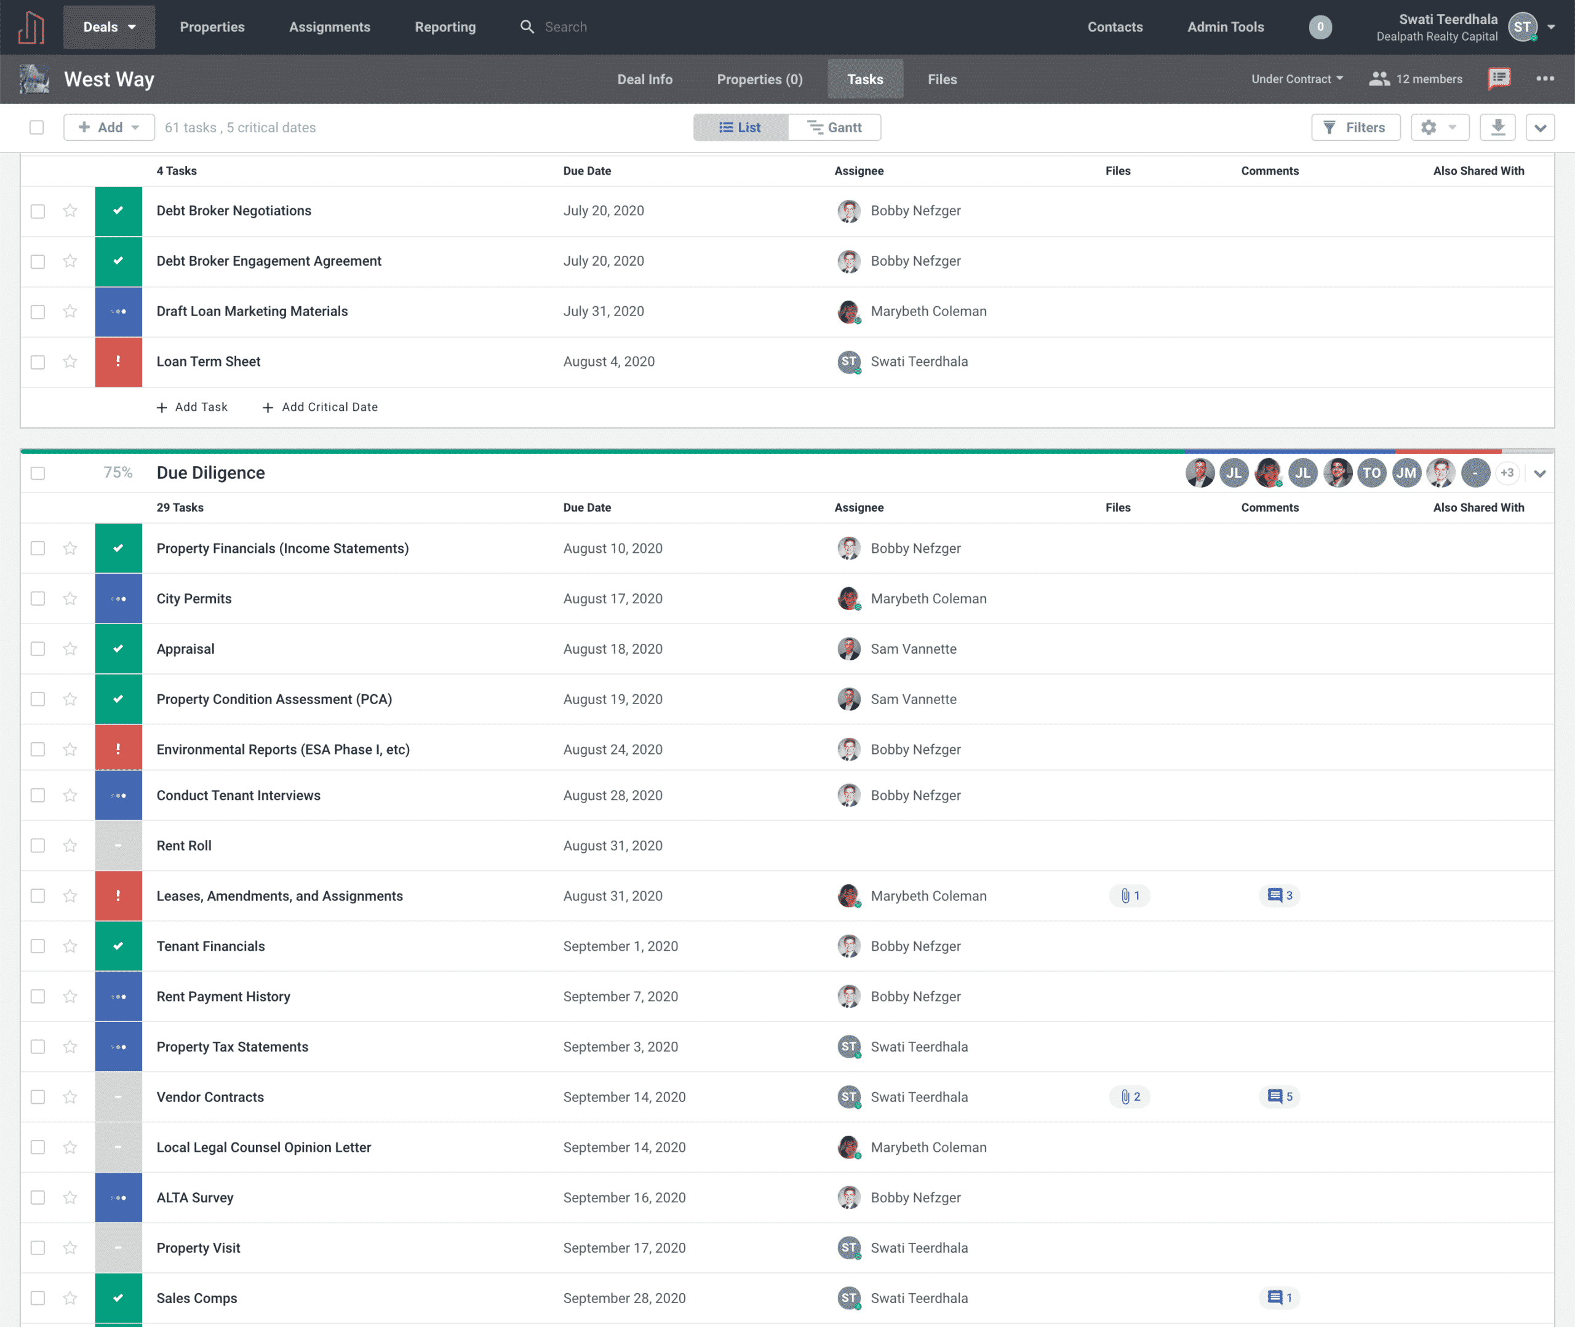Click red status icon for Environmental Reports
Viewport: 1575px width, 1327px height.
(118, 749)
